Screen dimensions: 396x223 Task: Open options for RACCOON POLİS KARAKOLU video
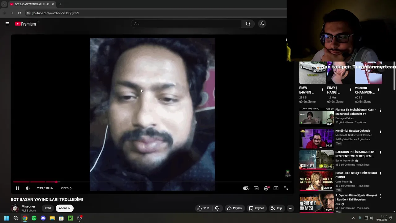pos(380,153)
